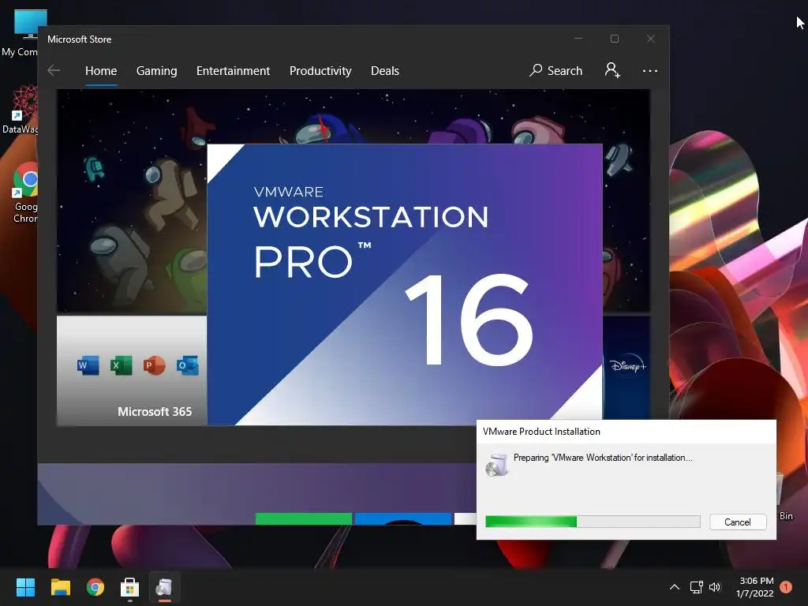Maximize the Microsoft Store window

(614, 39)
